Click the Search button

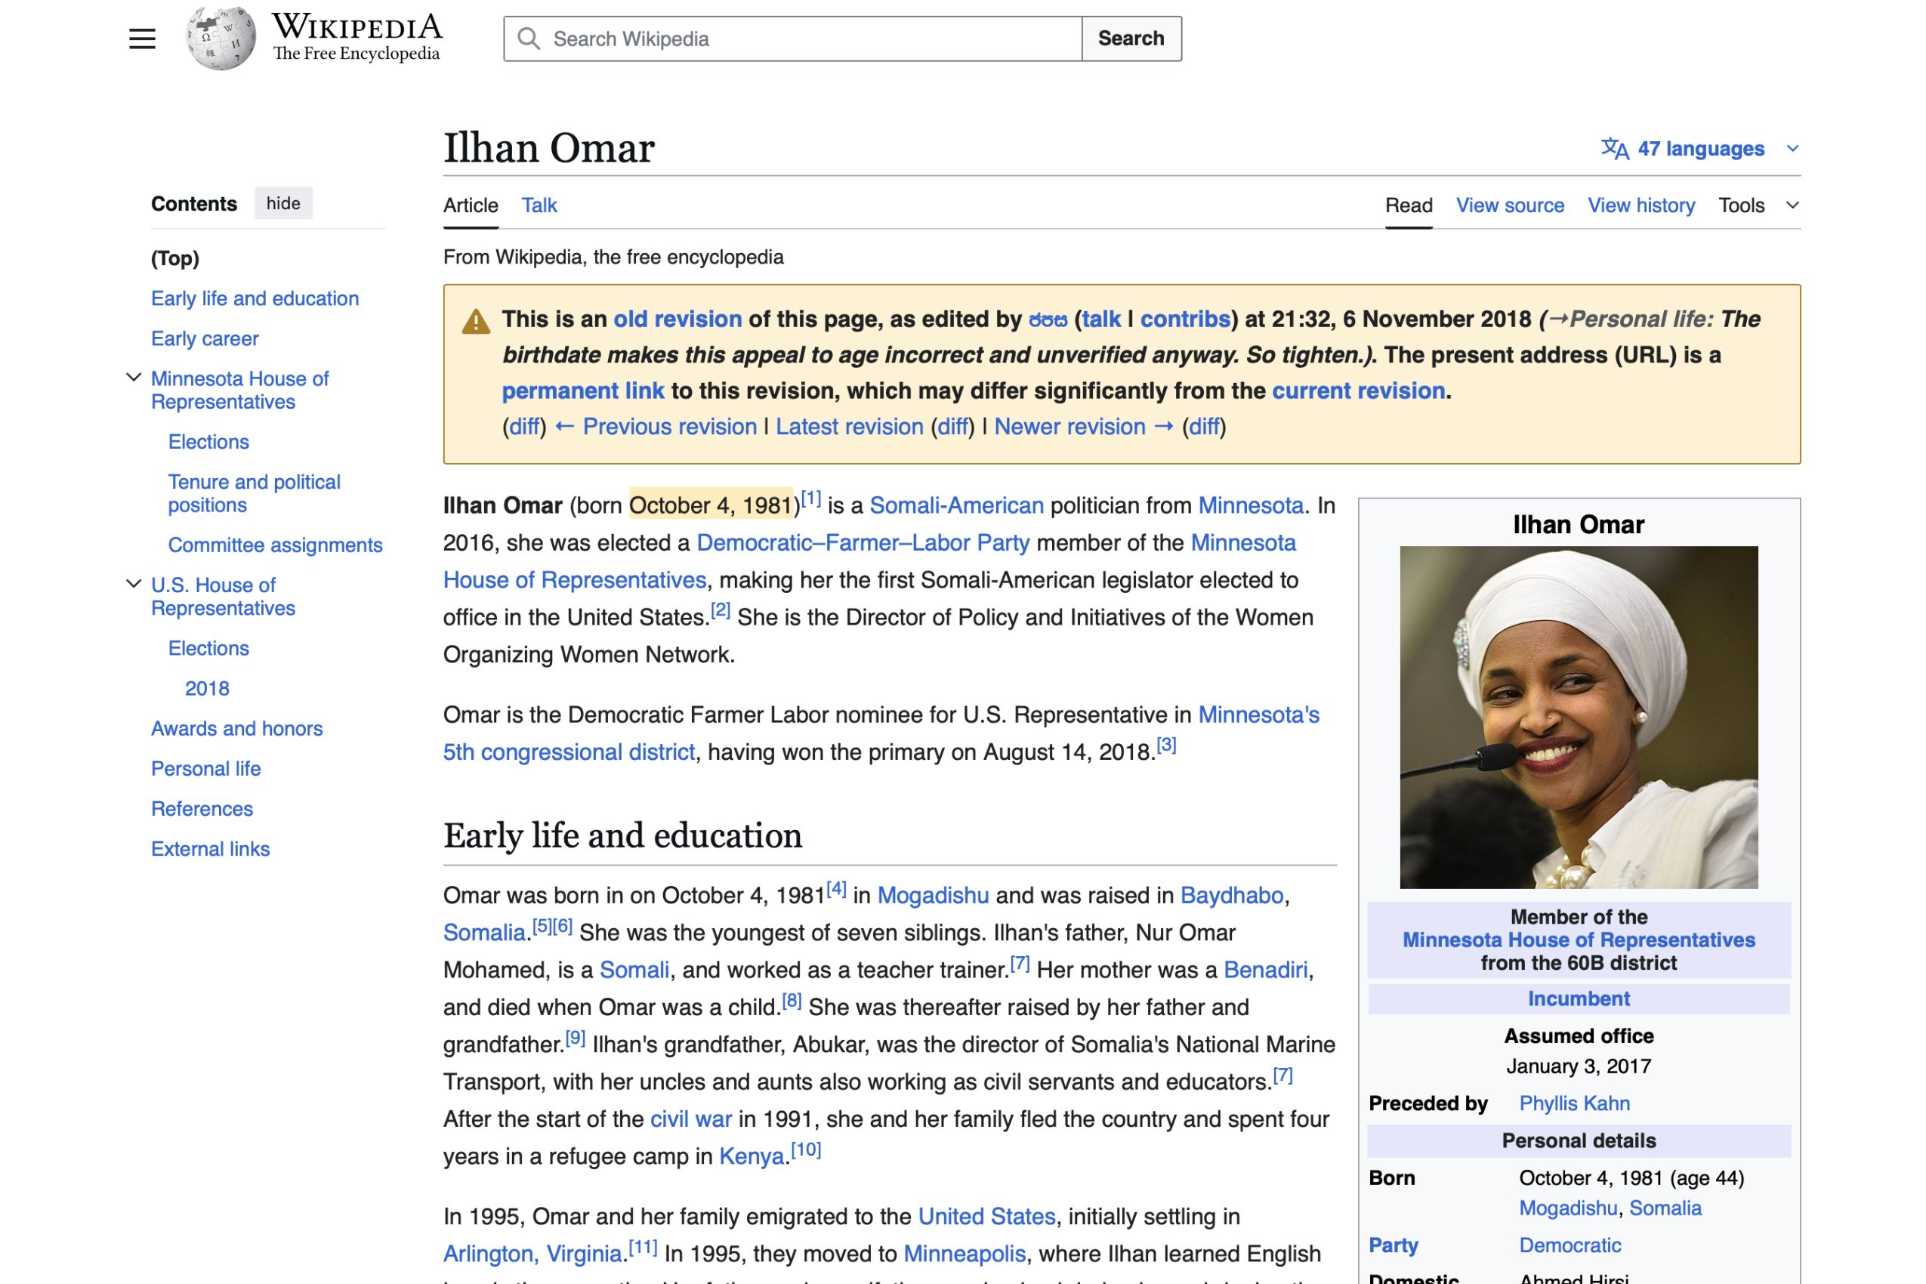pos(1131,38)
